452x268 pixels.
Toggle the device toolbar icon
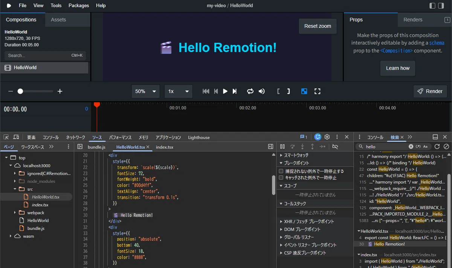tap(16, 137)
